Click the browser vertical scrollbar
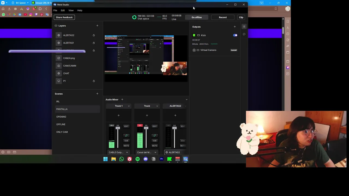349x196 pixels. pos(283,30)
